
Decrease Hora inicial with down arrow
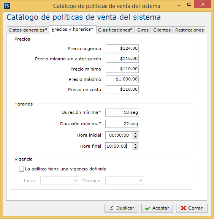[135, 137]
